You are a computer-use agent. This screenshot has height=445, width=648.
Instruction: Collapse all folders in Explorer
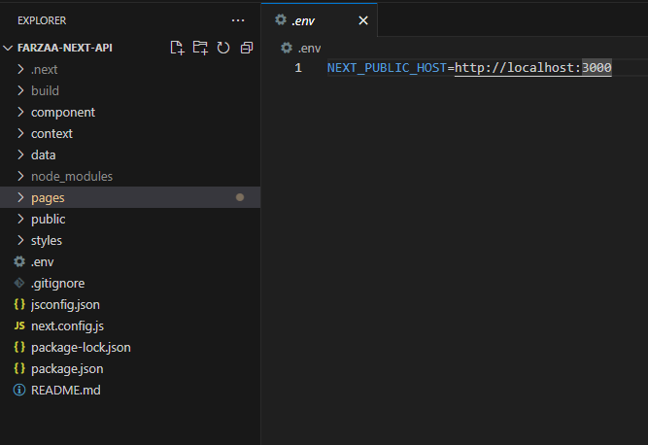tap(247, 48)
